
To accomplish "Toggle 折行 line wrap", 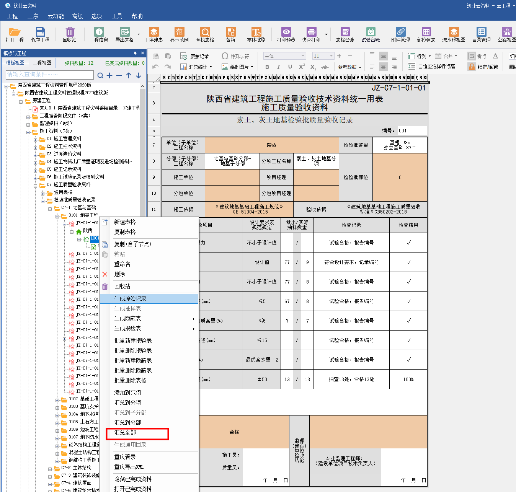I will point(477,56).
